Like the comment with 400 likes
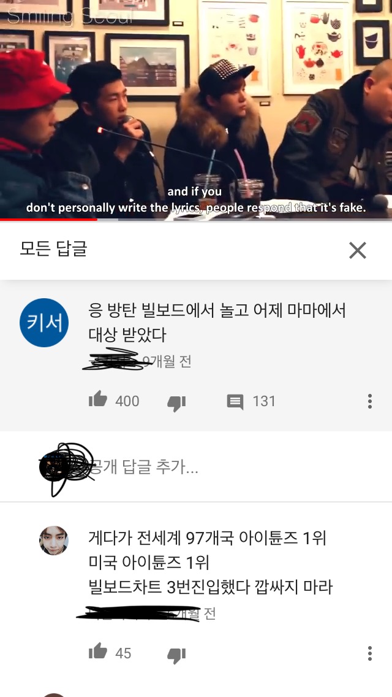 pyautogui.click(x=97, y=399)
